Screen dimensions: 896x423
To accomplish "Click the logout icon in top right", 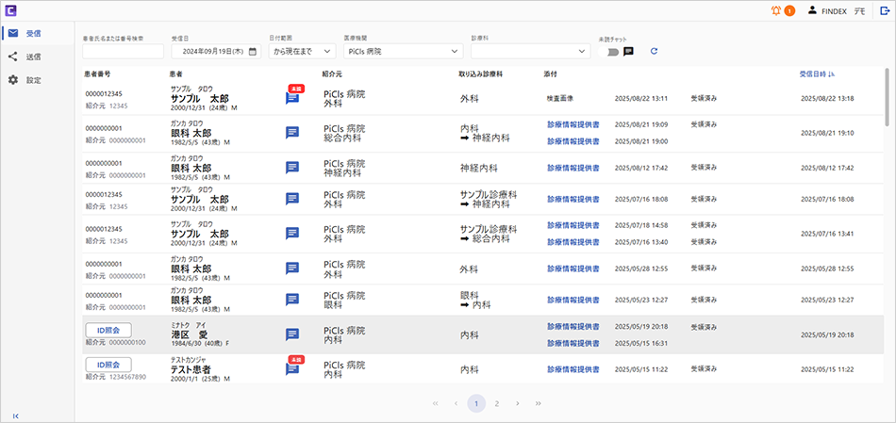I will click(x=884, y=11).
